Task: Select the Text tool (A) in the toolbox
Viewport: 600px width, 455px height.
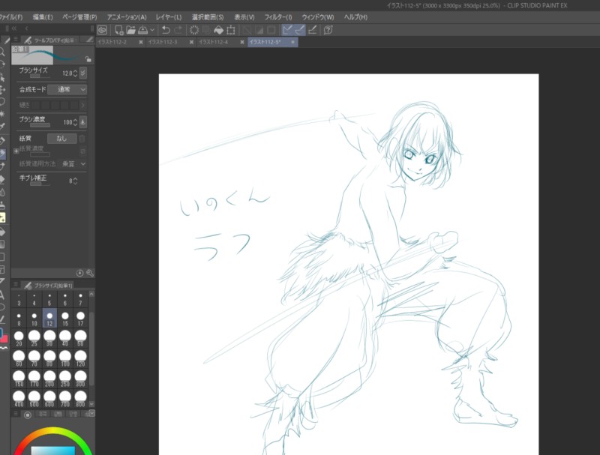Action: click(3, 295)
